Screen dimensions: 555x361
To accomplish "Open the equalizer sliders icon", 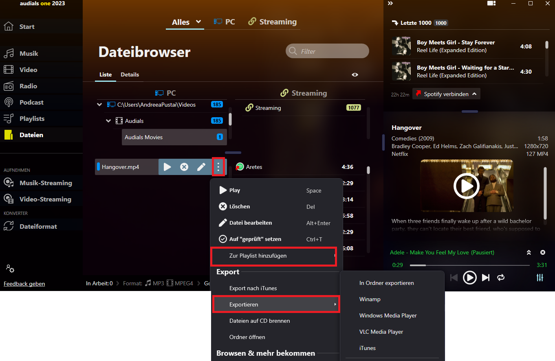I will click(x=540, y=278).
